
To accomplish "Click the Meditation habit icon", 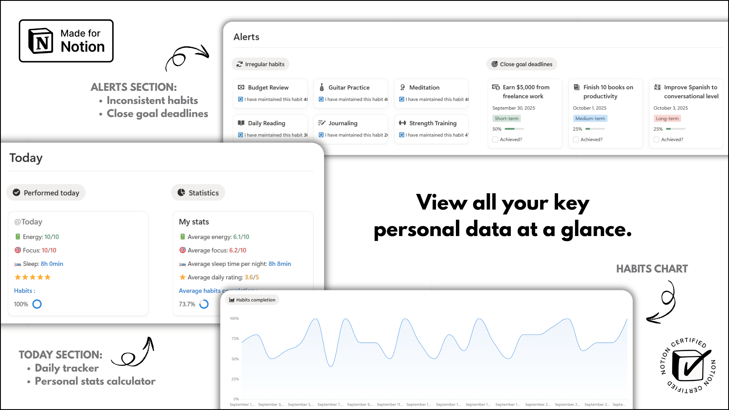I will pos(402,87).
